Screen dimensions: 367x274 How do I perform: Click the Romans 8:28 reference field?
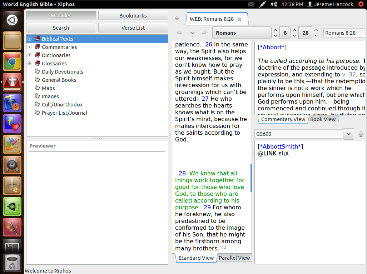pos(344,33)
